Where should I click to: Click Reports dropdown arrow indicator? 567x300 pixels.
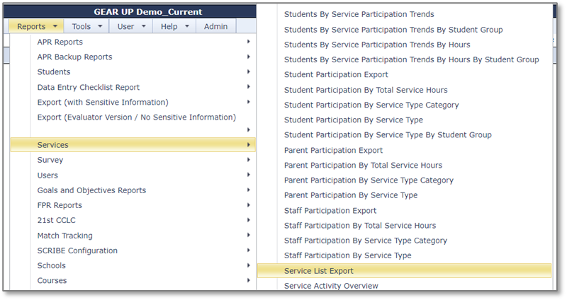click(x=55, y=26)
